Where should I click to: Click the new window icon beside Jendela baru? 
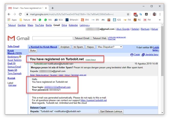pyautogui.click(x=143, y=55)
